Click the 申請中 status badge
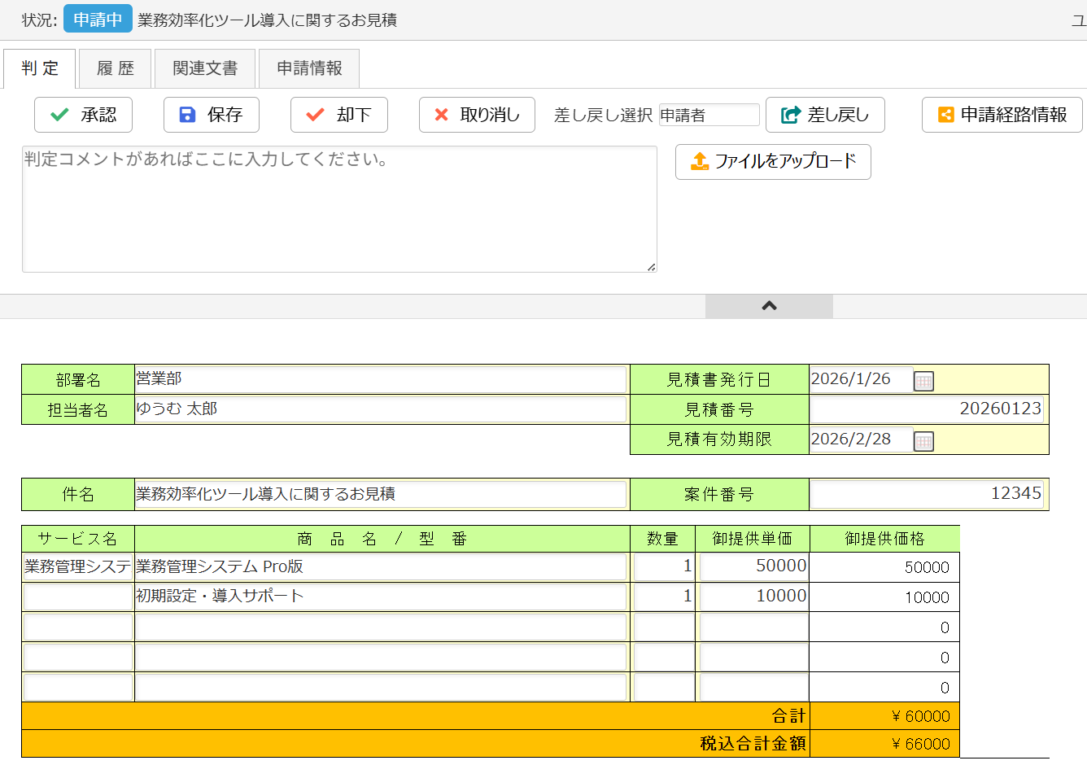 [x=98, y=20]
